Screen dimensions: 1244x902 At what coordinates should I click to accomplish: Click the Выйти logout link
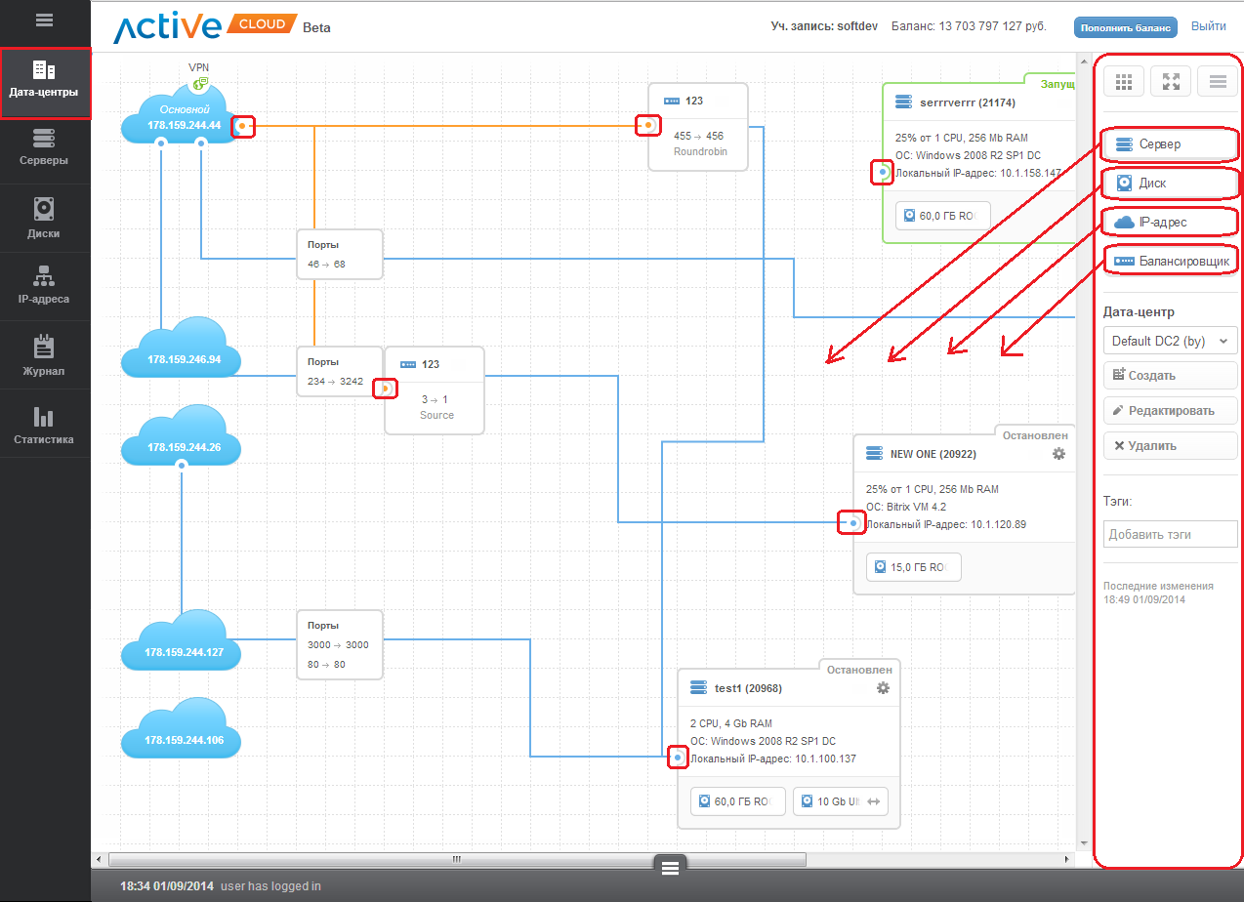point(1208,26)
